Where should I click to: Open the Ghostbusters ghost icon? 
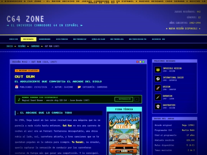(158, 106)
